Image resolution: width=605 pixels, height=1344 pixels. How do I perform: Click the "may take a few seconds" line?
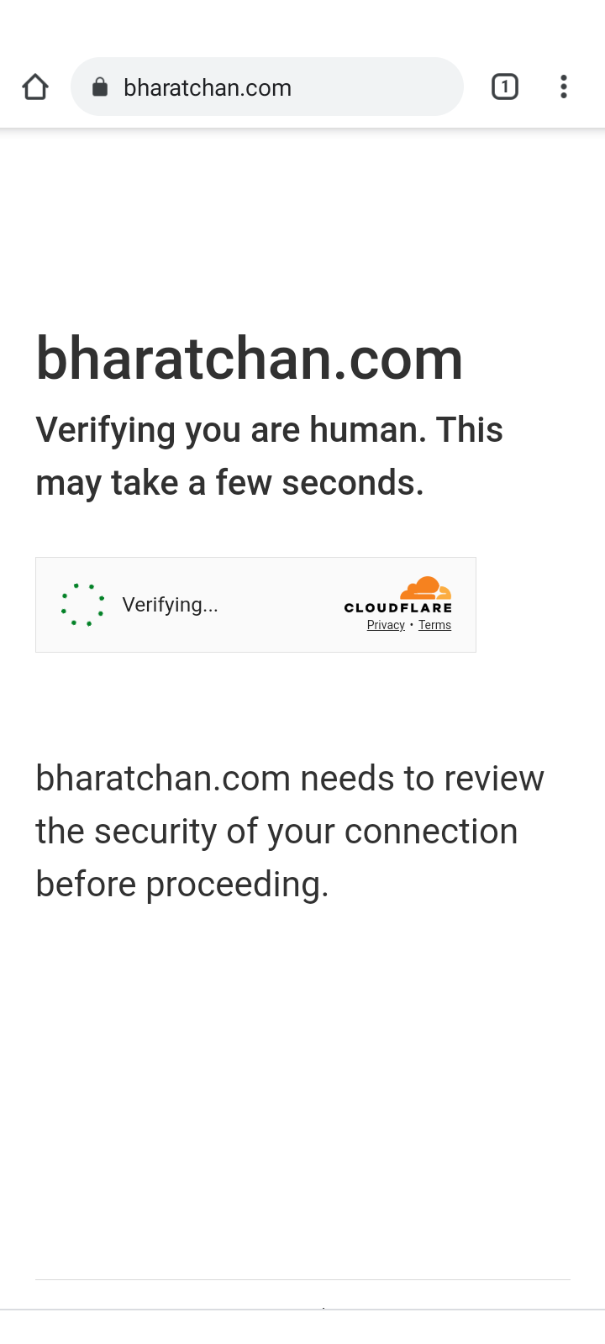pos(229,483)
